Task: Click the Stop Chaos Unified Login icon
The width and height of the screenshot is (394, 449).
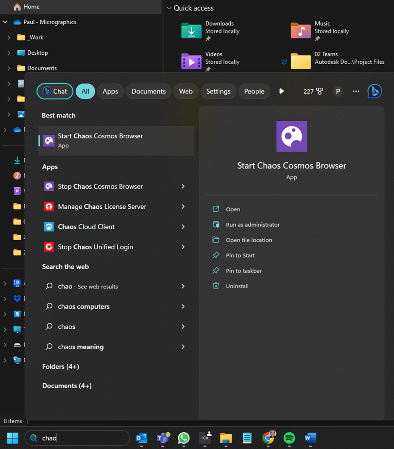Action: pyautogui.click(x=49, y=247)
